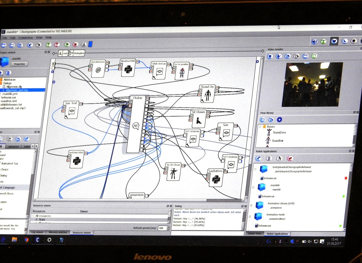The image size is (362, 263).
Task: Expand the State resource node
Action: pyautogui.click(x=37, y=220)
